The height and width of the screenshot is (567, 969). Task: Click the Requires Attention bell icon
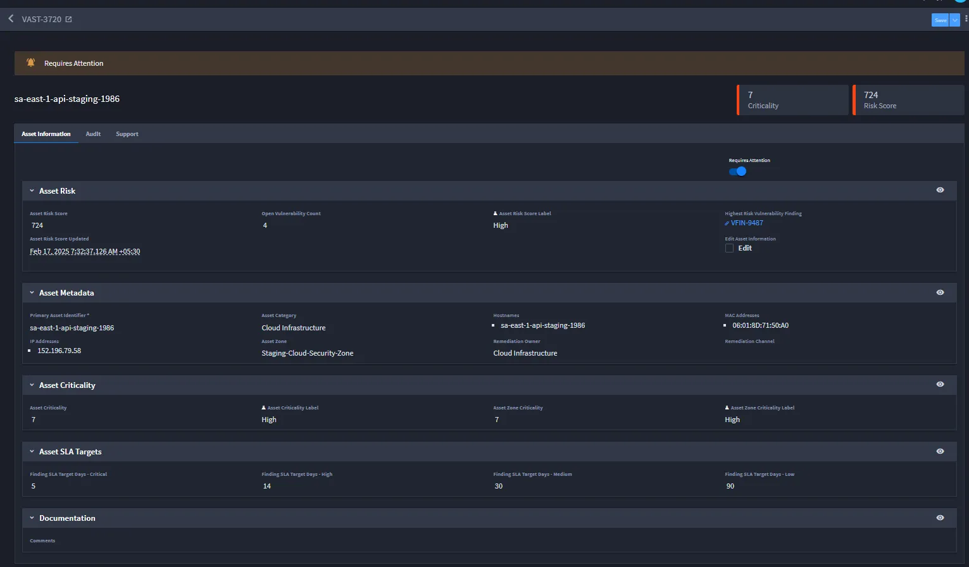click(x=30, y=63)
